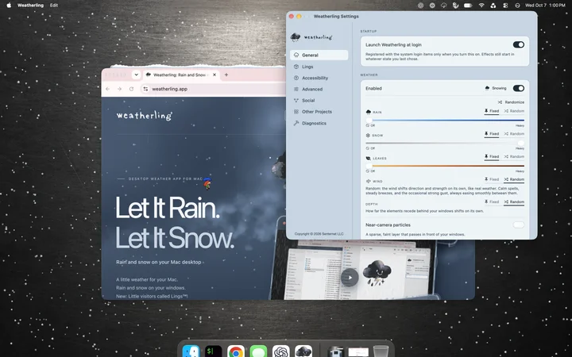572x357 pixels.
Task: Play the demo video on the webpage
Action: (350, 278)
